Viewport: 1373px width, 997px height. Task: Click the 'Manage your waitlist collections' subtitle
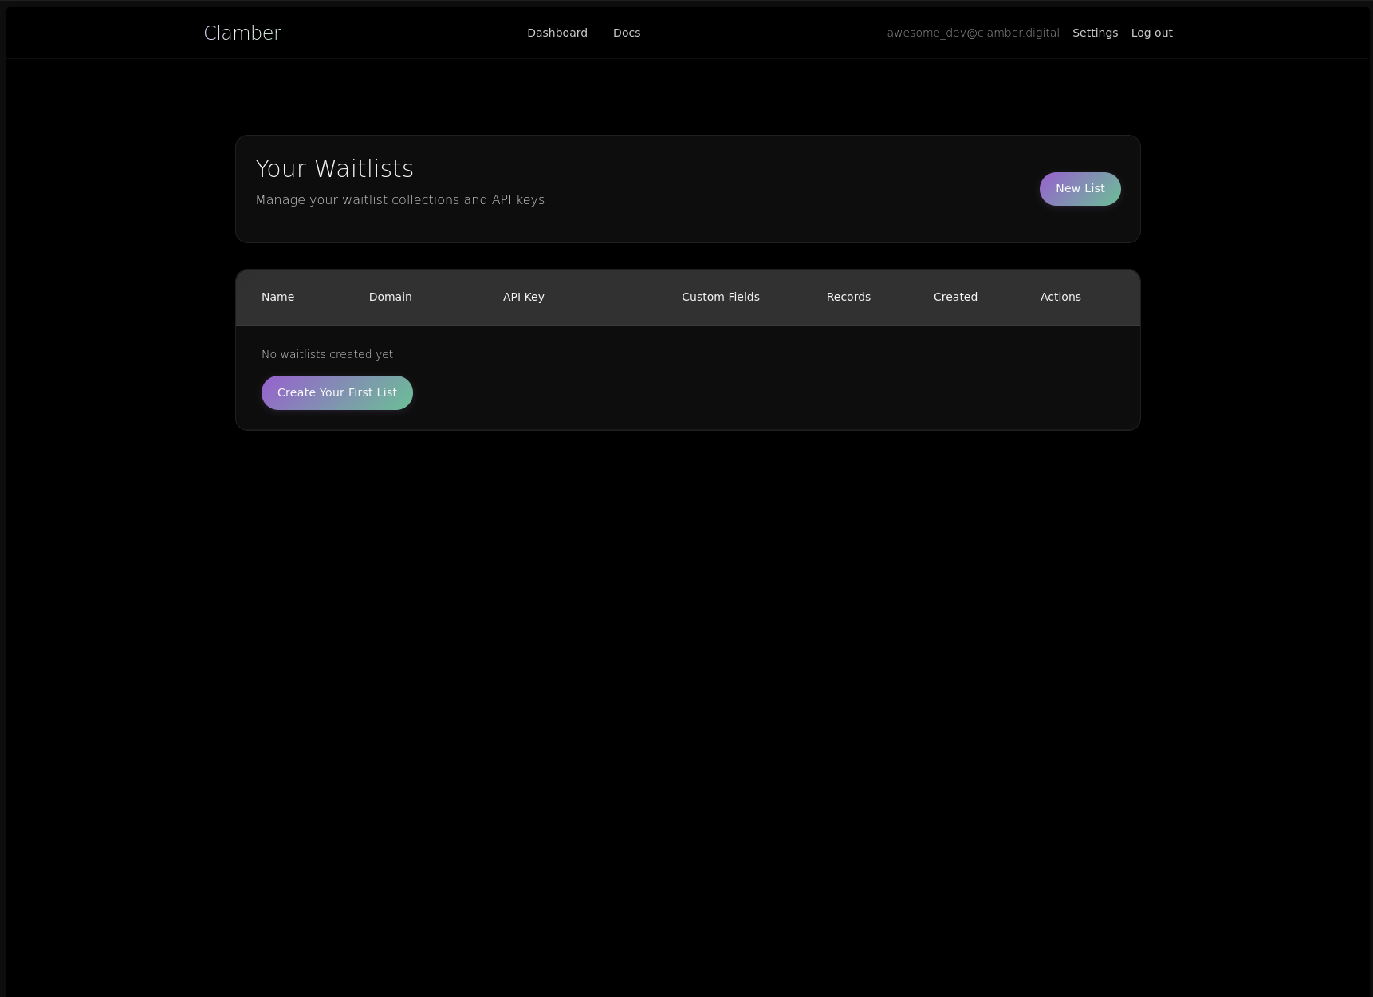[399, 200]
